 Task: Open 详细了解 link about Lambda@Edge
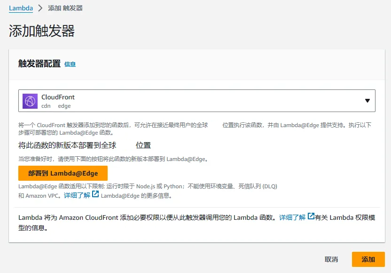77,195
